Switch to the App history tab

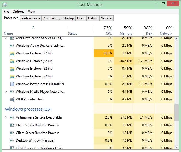point(52,18)
